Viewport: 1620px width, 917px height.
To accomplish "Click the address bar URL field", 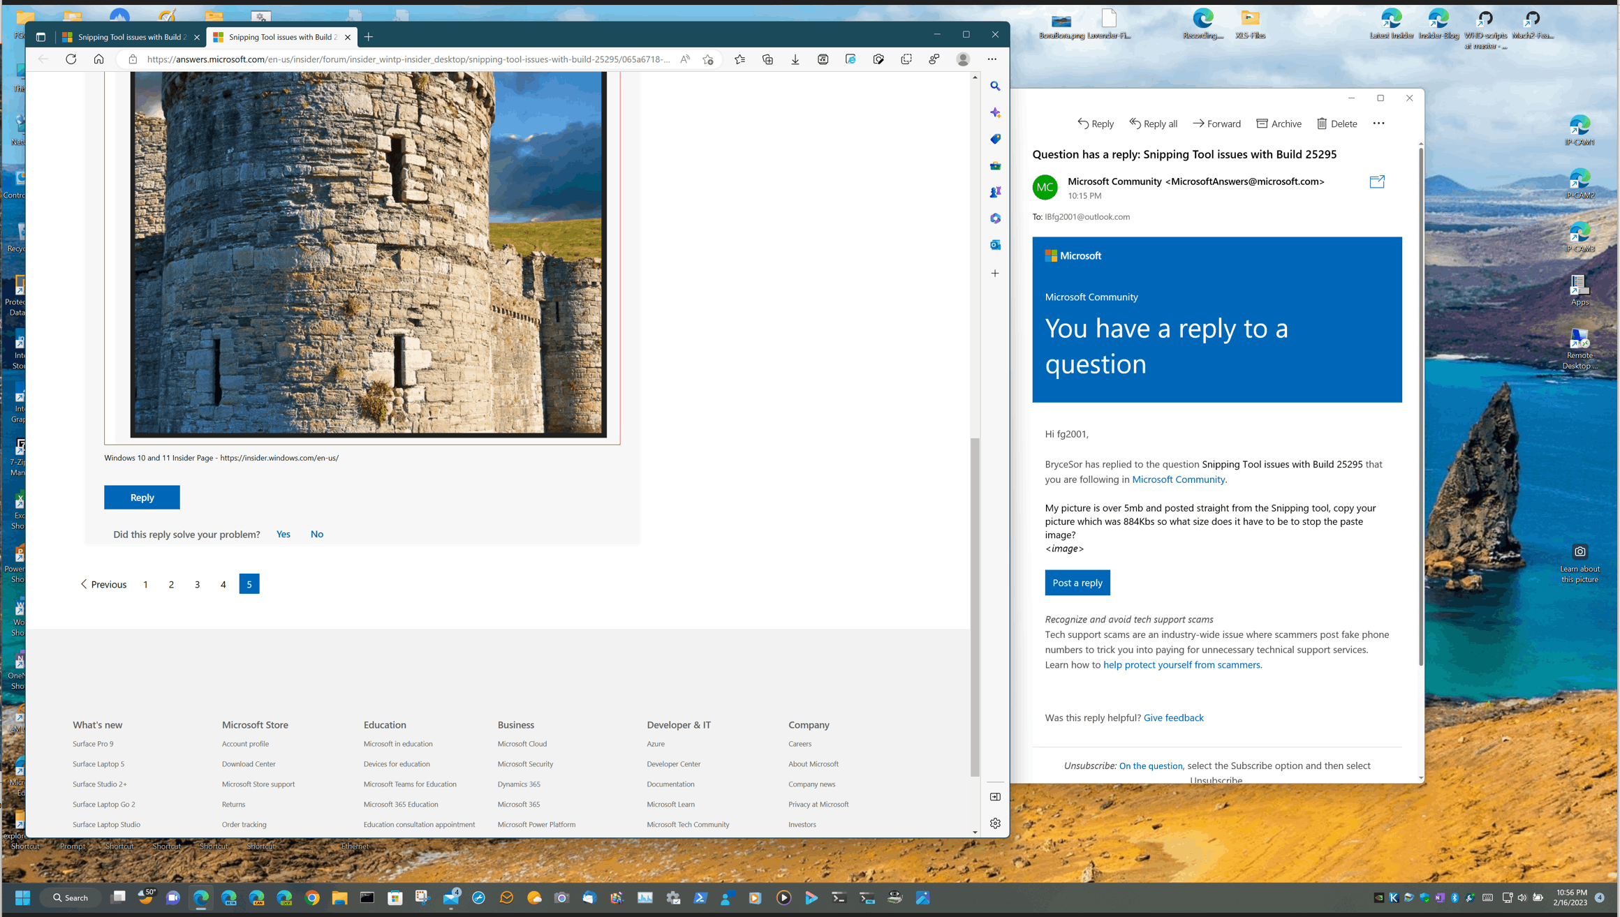I will click(408, 59).
